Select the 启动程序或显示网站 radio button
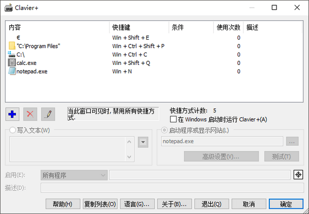This screenshot has height=214, width=309. (x=164, y=130)
